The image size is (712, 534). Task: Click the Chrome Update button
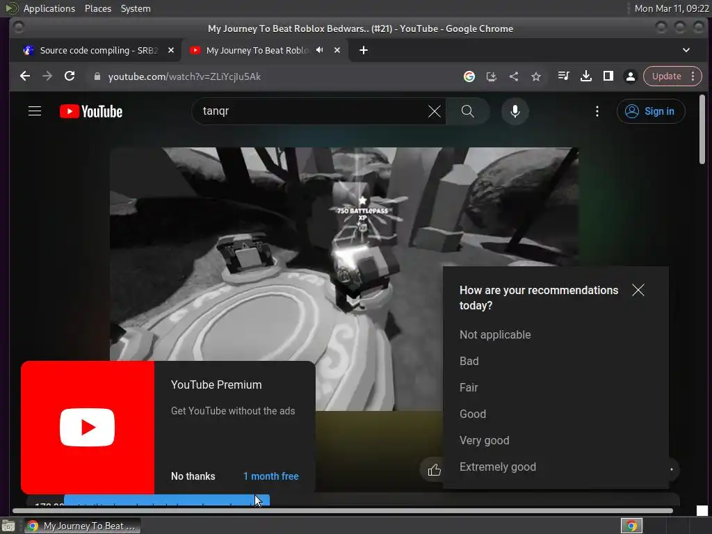(x=666, y=76)
